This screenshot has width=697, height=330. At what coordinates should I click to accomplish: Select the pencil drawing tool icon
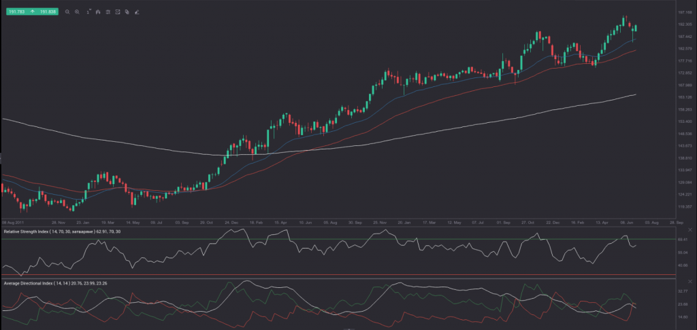coord(137,12)
